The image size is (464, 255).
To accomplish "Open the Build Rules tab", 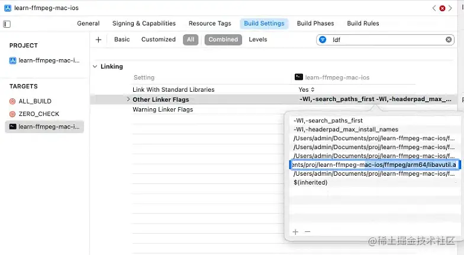I will tap(363, 24).
